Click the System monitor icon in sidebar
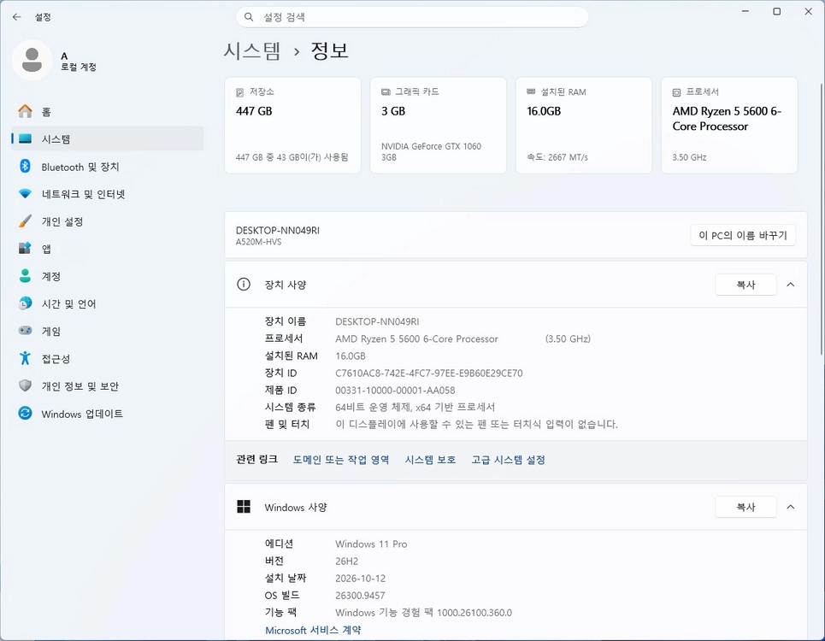825x641 pixels. tap(25, 138)
